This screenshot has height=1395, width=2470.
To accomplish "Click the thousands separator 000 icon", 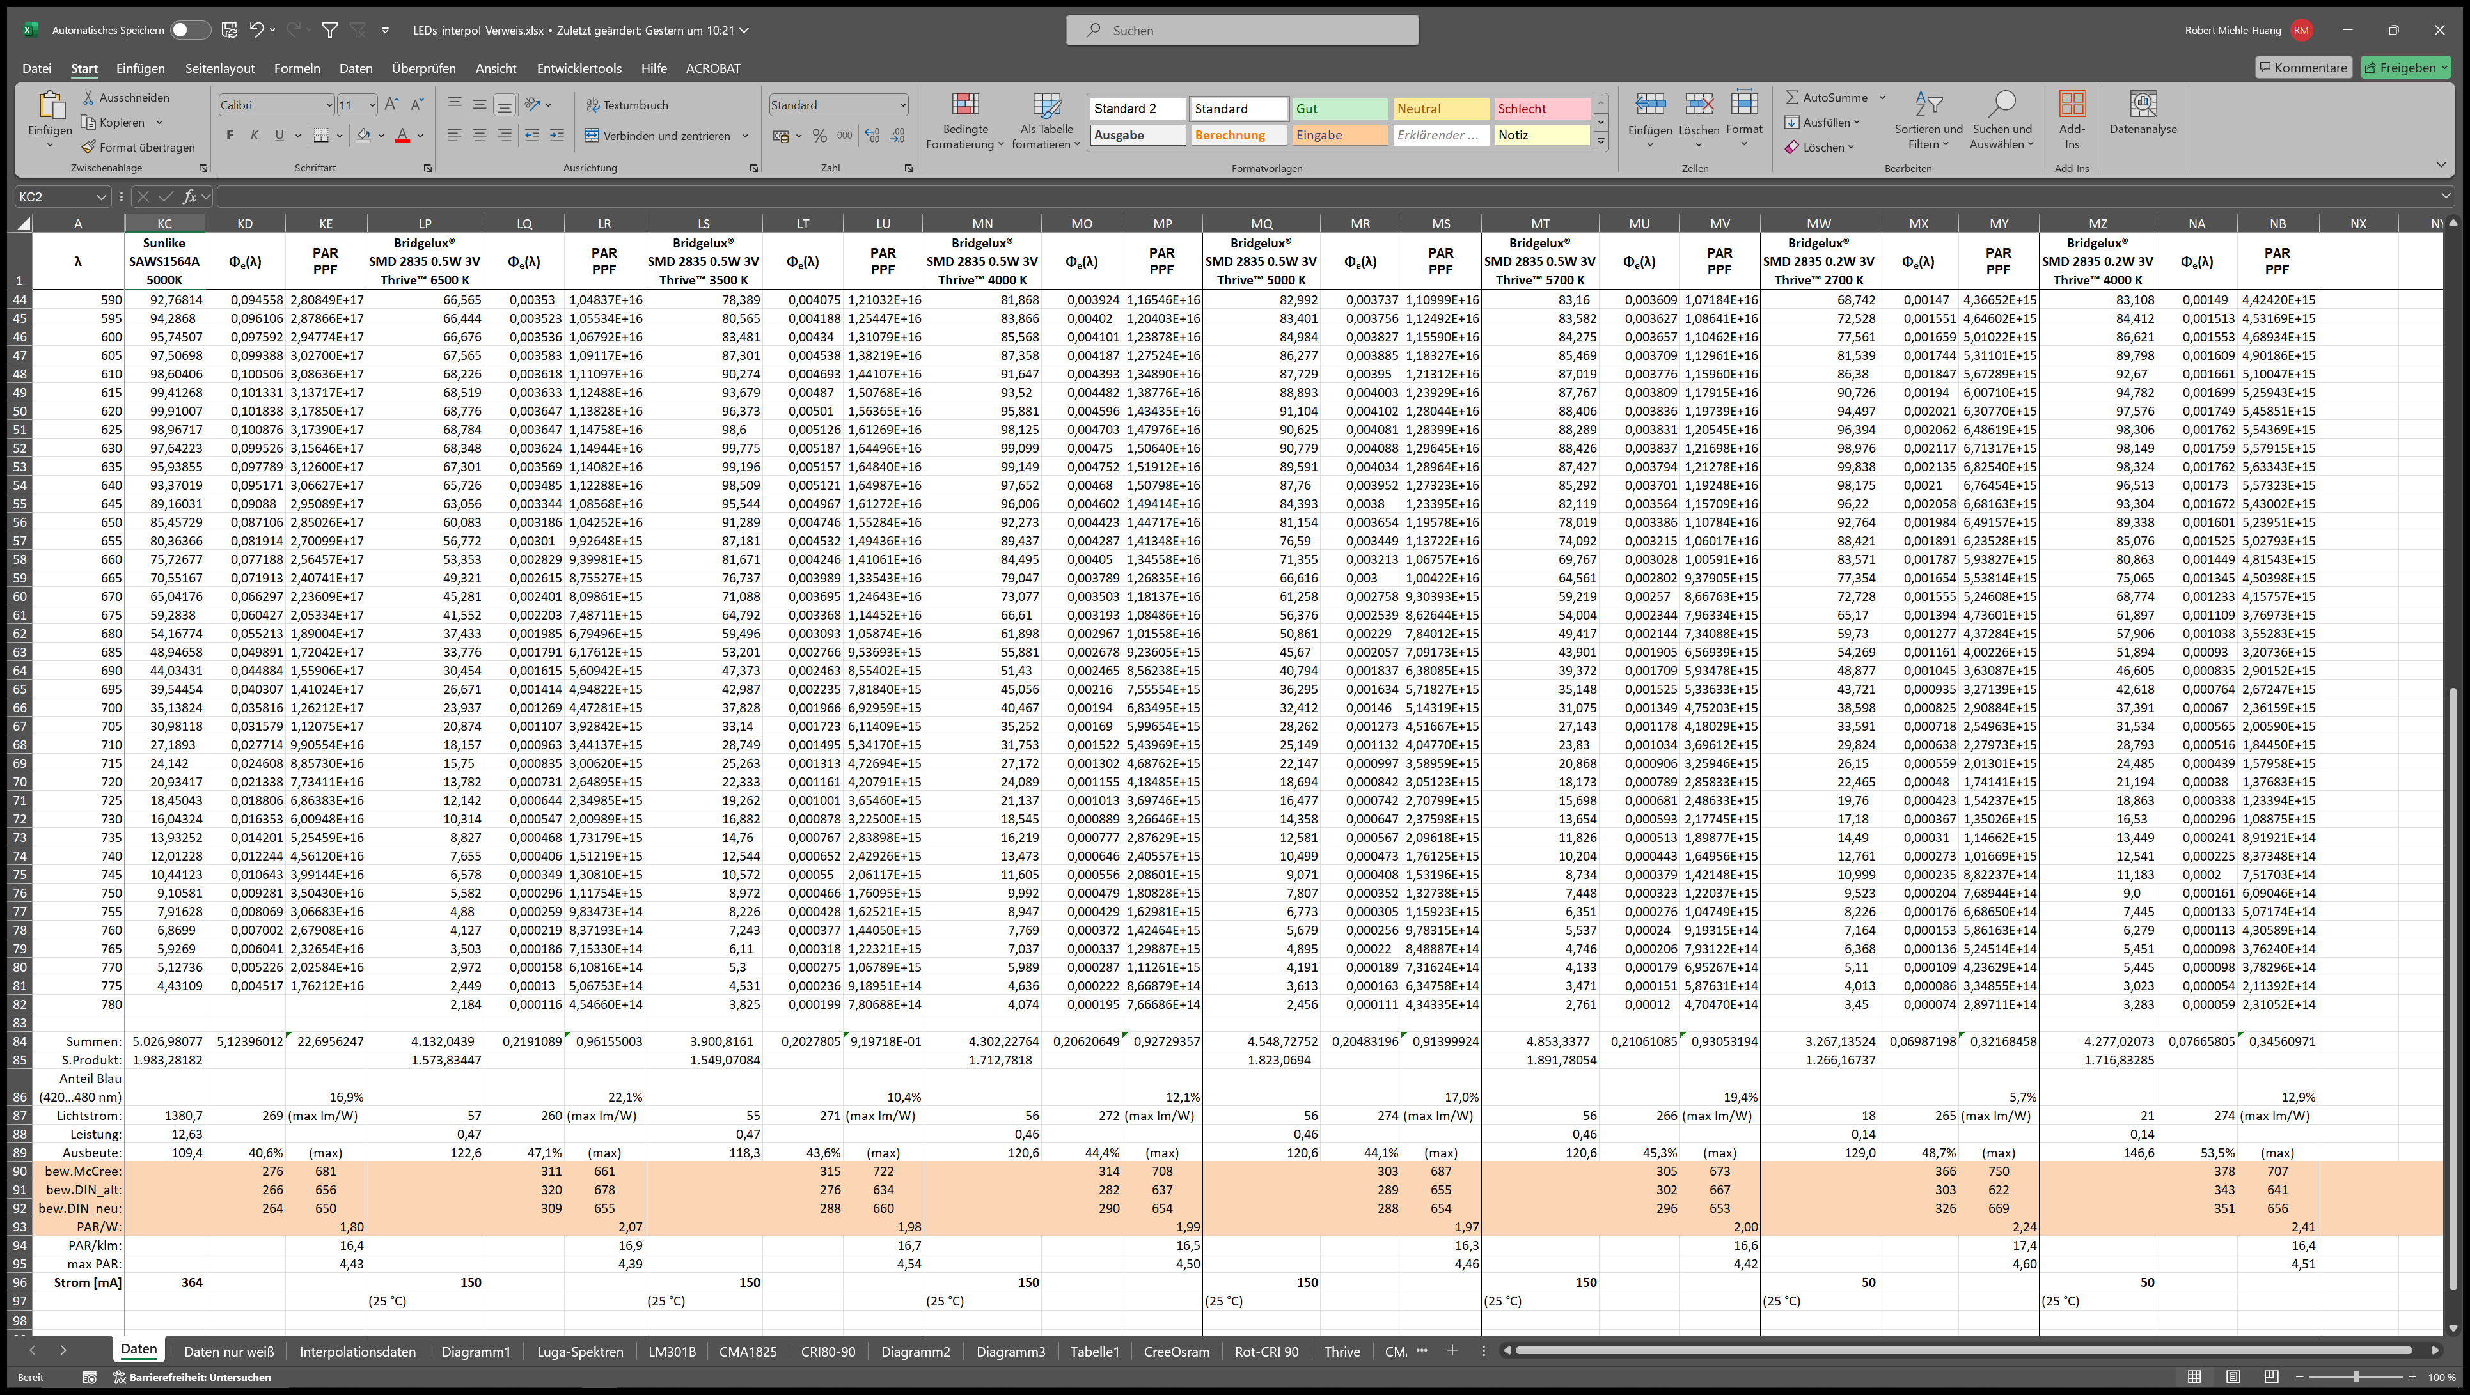I will [845, 136].
